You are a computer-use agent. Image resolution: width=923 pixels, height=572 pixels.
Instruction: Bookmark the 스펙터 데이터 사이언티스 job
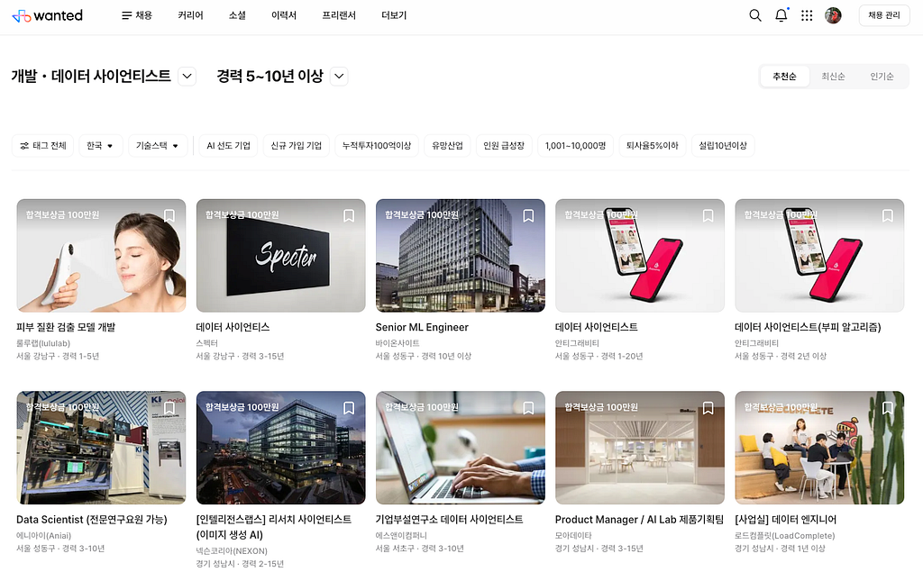click(x=349, y=216)
